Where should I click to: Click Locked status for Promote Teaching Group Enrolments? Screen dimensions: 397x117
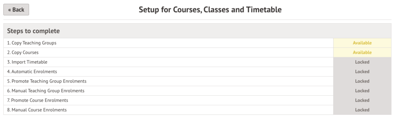(362, 81)
